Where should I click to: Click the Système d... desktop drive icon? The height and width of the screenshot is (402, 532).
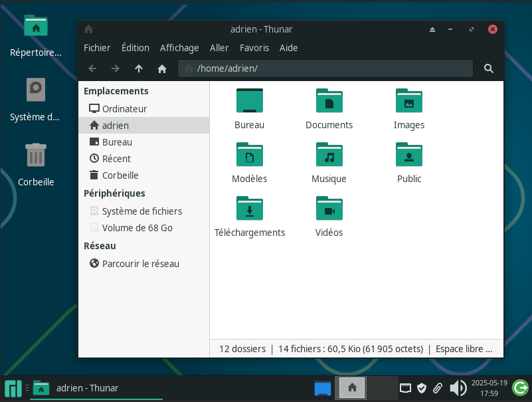pyautogui.click(x=36, y=90)
